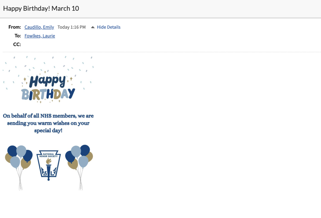Click the "CC:" field label
The height and width of the screenshot is (218, 321).
pyautogui.click(x=17, y=44)
